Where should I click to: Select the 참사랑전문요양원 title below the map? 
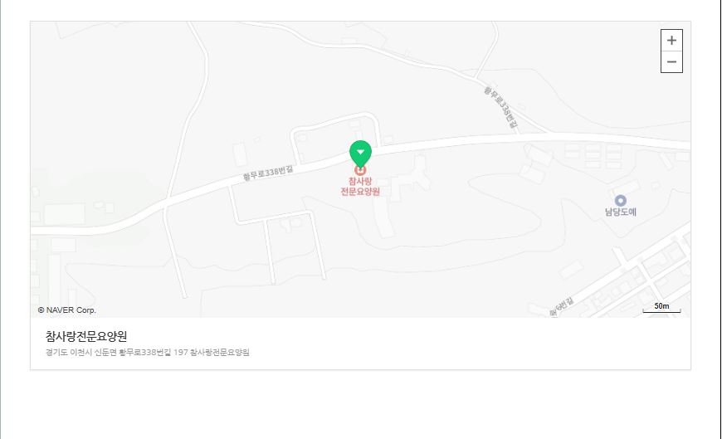(x=86, y=336)
